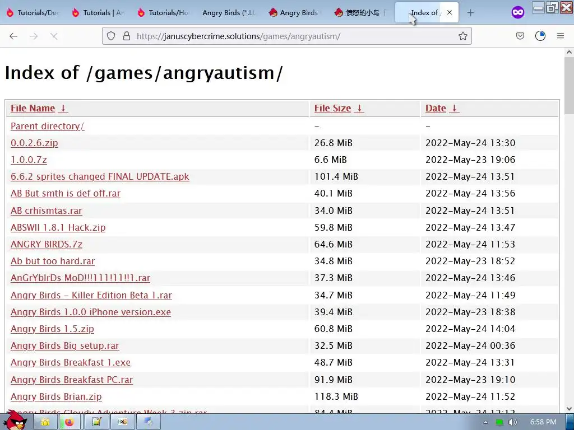
Task: Download Angry Birds 1.5.zip
Action: 52,329
